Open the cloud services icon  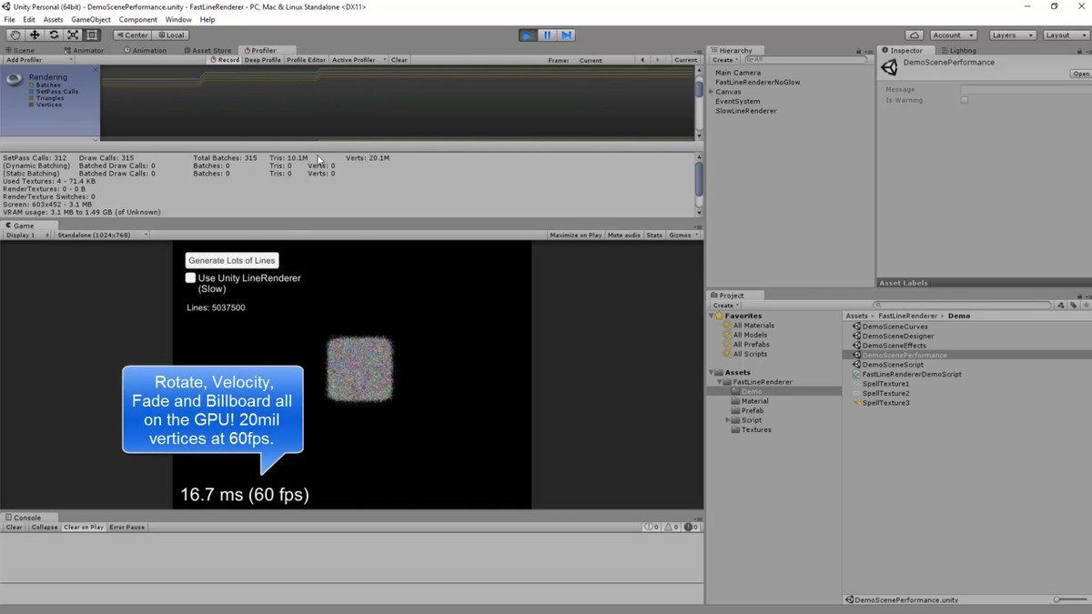(x=915, y=35)
